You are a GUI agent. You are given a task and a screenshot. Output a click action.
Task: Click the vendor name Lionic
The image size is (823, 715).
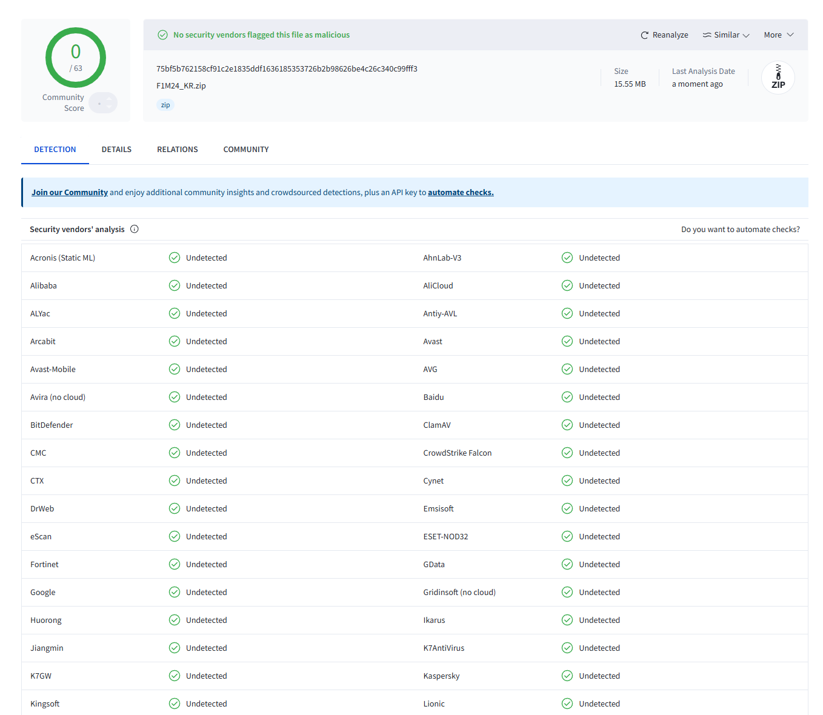[434, 704]
